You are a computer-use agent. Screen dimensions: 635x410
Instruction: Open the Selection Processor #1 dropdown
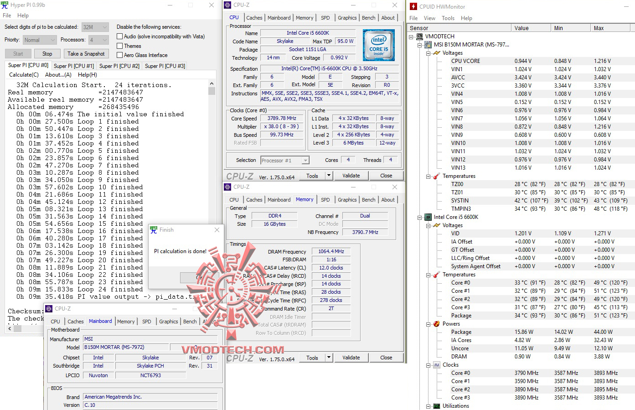click(x=285, y=160)
